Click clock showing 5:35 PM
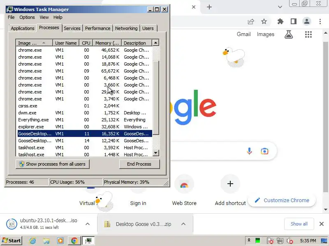 pyautogui.click(x=308, y=241)
